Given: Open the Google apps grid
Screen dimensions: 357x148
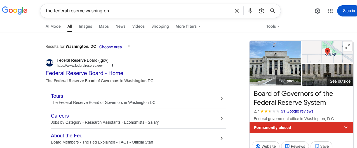Looking at the screenshot, I should (330, 11).
